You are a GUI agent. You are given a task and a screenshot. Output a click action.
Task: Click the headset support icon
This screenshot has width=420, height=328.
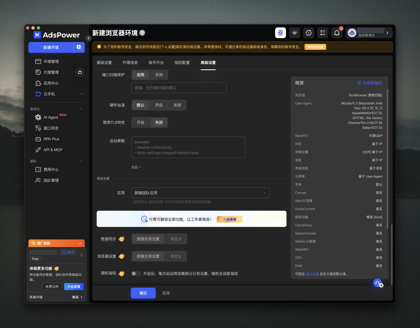pos(378,283)
